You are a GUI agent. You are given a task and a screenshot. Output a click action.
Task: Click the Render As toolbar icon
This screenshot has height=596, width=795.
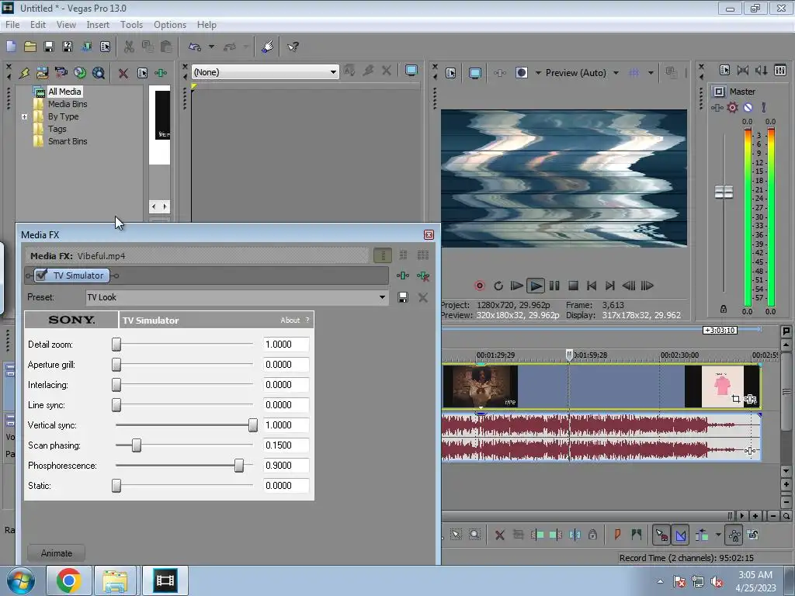coord(86,47)
